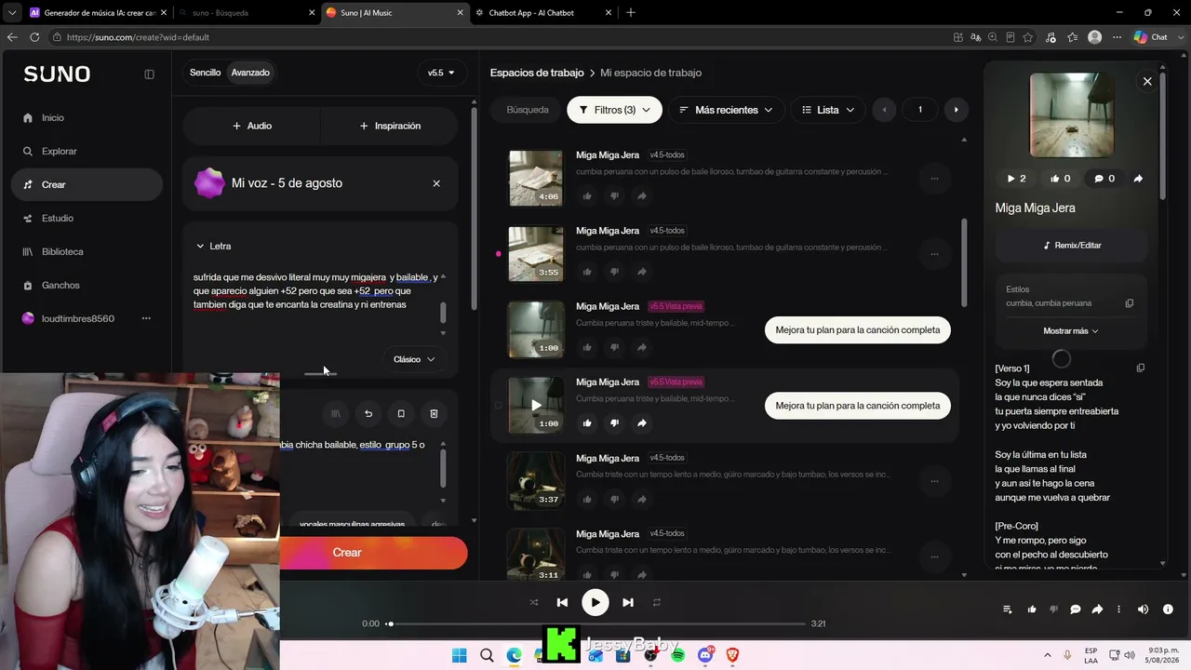Open Mi espacio de trabajo breadcrumb
This screenshot has width=1191, height=670.
coord(650,73)
